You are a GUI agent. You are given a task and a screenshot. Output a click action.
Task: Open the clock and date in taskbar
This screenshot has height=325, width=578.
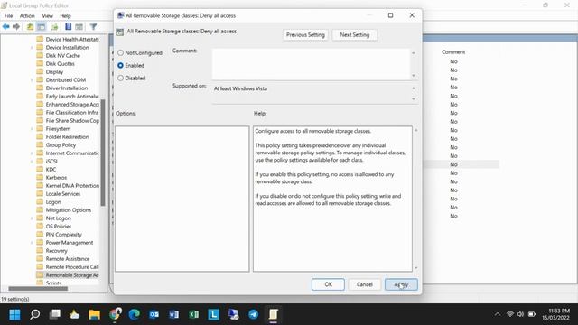555,314
